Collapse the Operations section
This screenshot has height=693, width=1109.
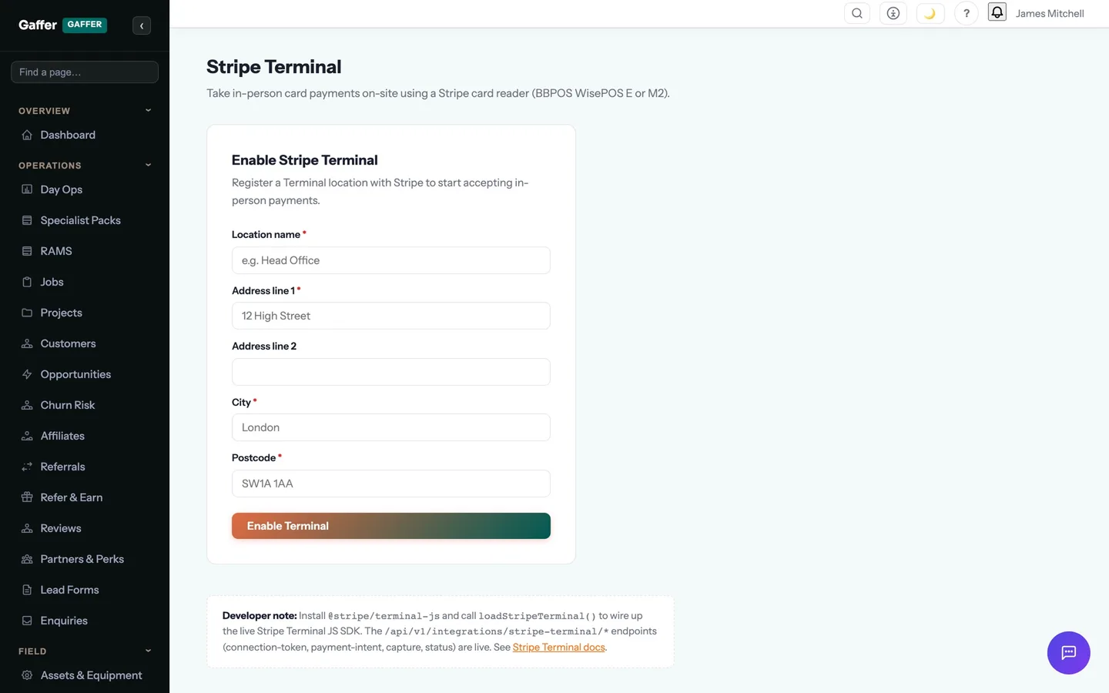(x=148, y=165)
